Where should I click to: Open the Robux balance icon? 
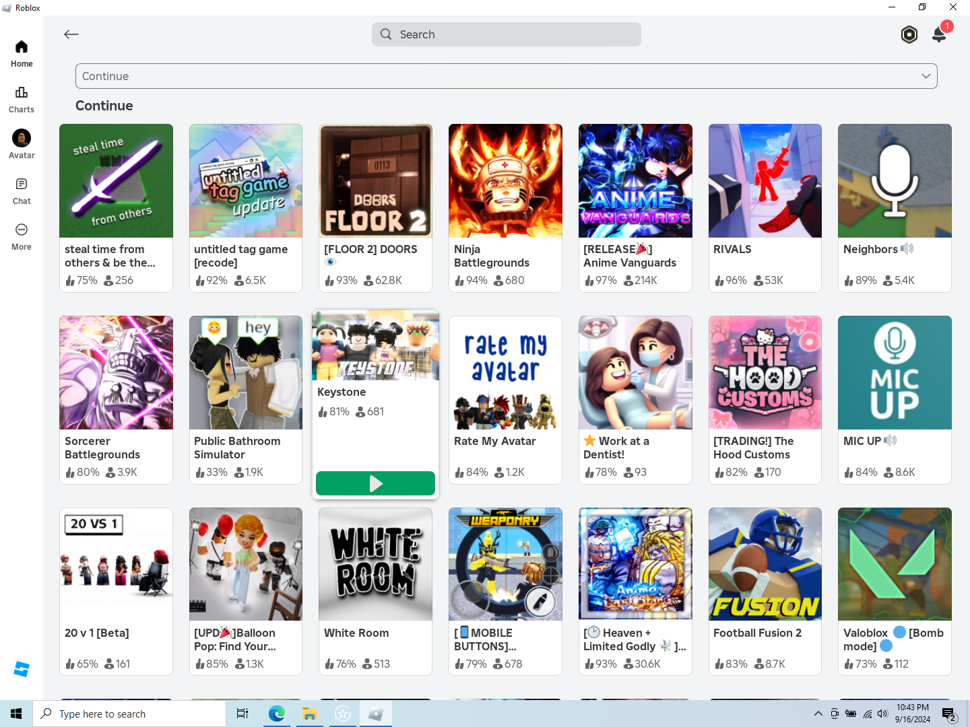pos(909,34)
